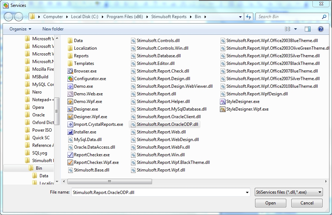
Task: Select the ReportChecker.Wpf.exe icon
Action: tap(70, 162)
